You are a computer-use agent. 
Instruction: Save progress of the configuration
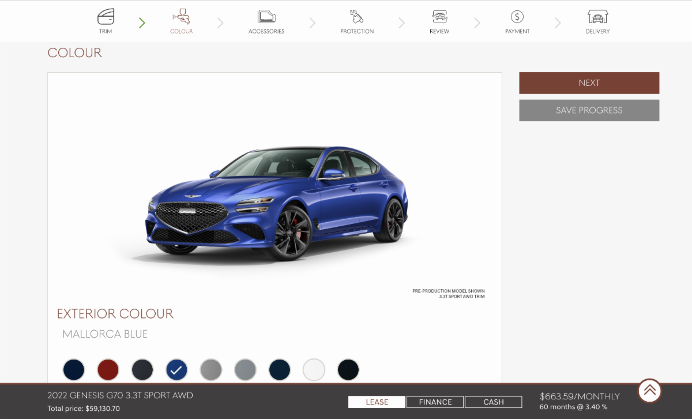click(x=589, y=110)
